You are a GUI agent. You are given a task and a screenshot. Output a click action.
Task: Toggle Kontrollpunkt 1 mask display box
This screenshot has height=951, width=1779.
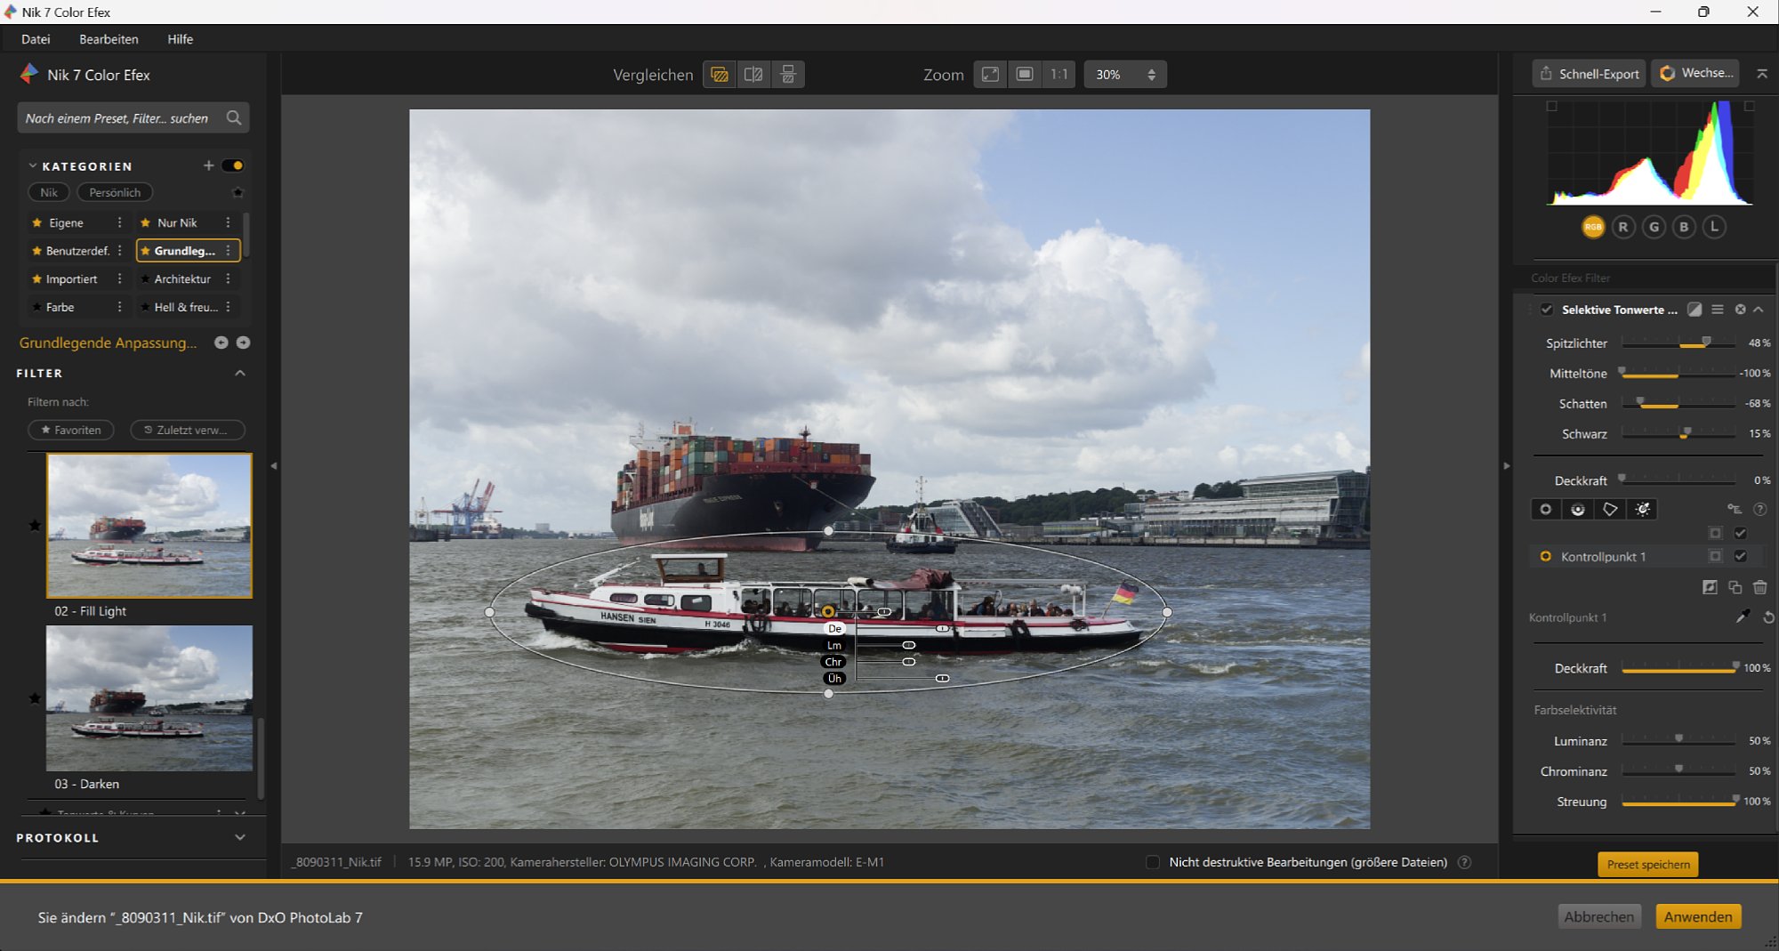(x=1715, y=556)
